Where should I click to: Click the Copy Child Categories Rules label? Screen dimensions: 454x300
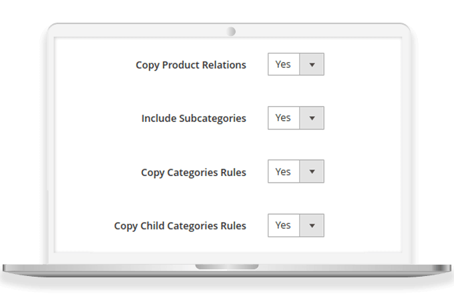[180, 226]
